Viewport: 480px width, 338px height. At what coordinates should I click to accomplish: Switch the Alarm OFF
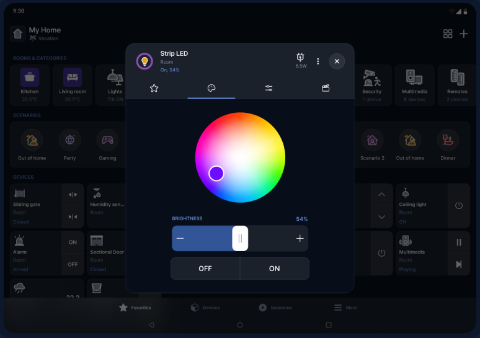click(x=73, y=264)
